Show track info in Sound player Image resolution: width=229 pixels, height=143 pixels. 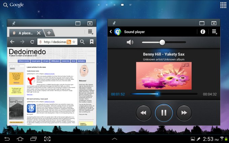(203, 32)
